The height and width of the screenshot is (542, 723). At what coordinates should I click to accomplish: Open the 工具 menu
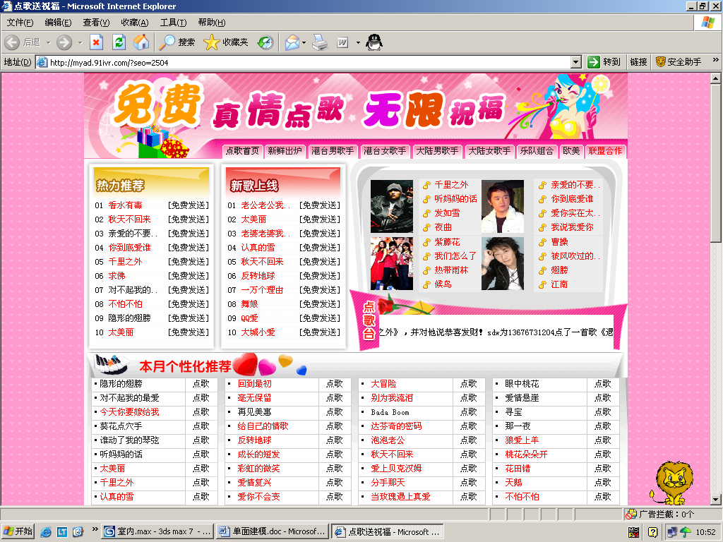tap(174, 22)
